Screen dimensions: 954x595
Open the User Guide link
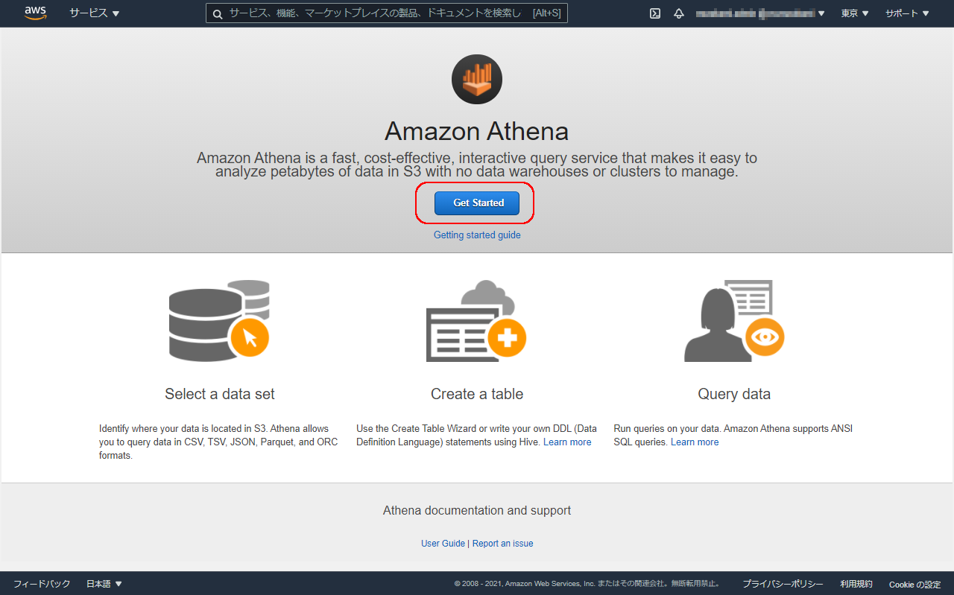(443, 543)
